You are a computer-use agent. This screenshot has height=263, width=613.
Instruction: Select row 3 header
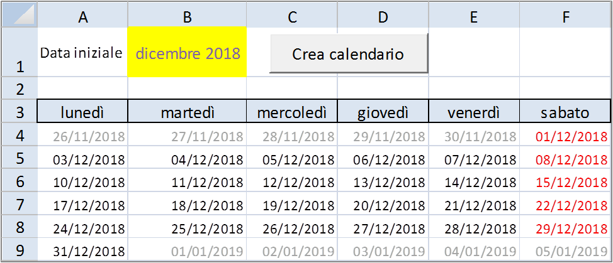[19, 112]
